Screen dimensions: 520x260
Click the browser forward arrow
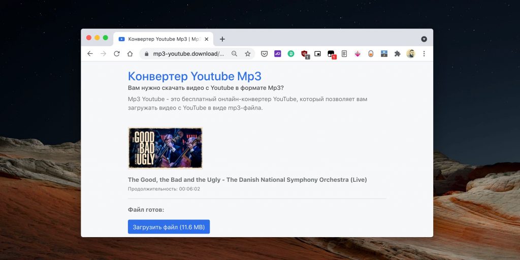coord(104,54)
